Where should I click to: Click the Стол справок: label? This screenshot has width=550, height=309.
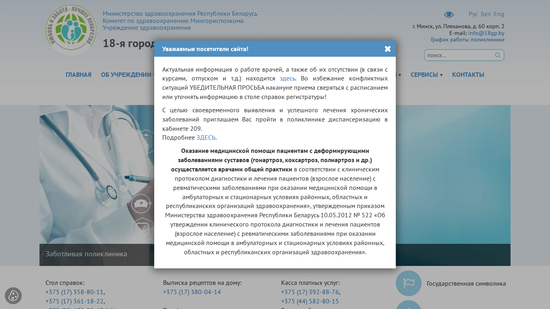tap(65, 283)
